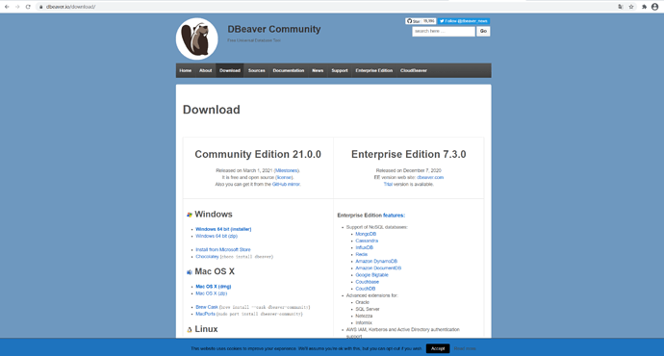The image size is (664, 356).
Task: Open the cookie banner Read more link
Action: click(x=465, y=348)
